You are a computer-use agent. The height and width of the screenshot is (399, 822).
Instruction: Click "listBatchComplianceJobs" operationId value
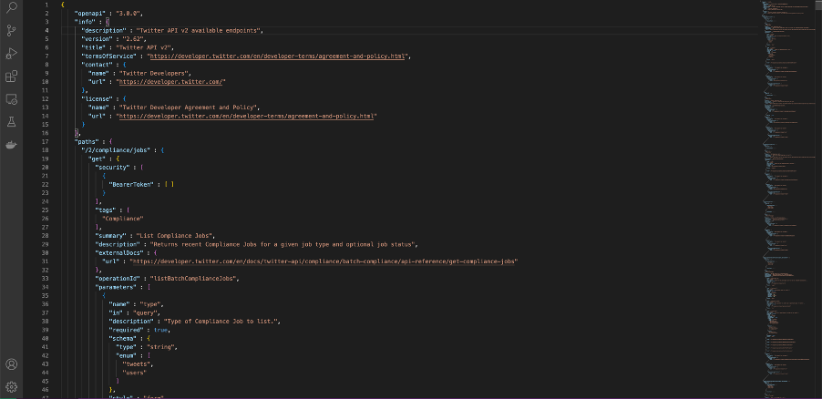(x=194, y=279)
